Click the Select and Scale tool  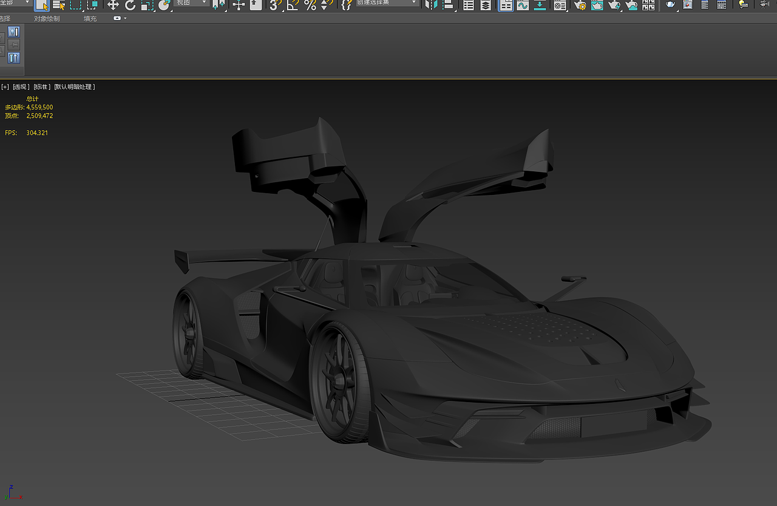pyautogui.click(x=148, y=5)
